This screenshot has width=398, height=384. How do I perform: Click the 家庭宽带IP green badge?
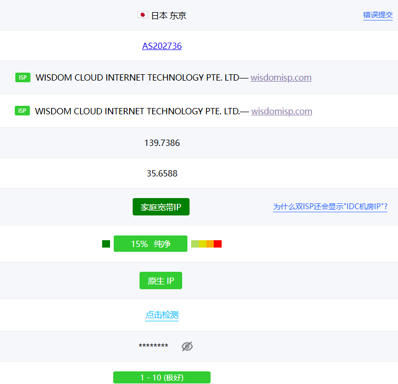pos(161,207)
